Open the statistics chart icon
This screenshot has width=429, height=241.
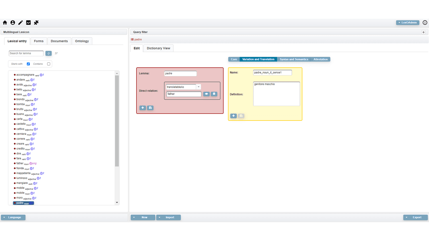tap(28, 23)
